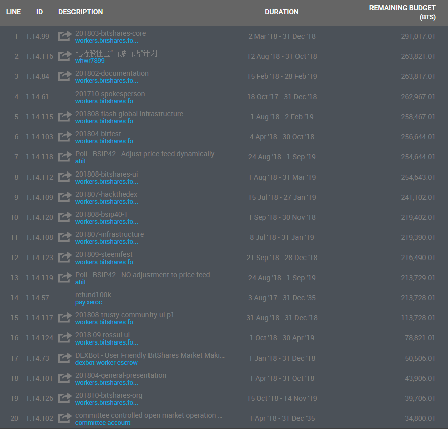This screenshot has width=448, height=429.
Task: Select the 201808-bitshares-ui worker title
Action: tap(106, 174)
